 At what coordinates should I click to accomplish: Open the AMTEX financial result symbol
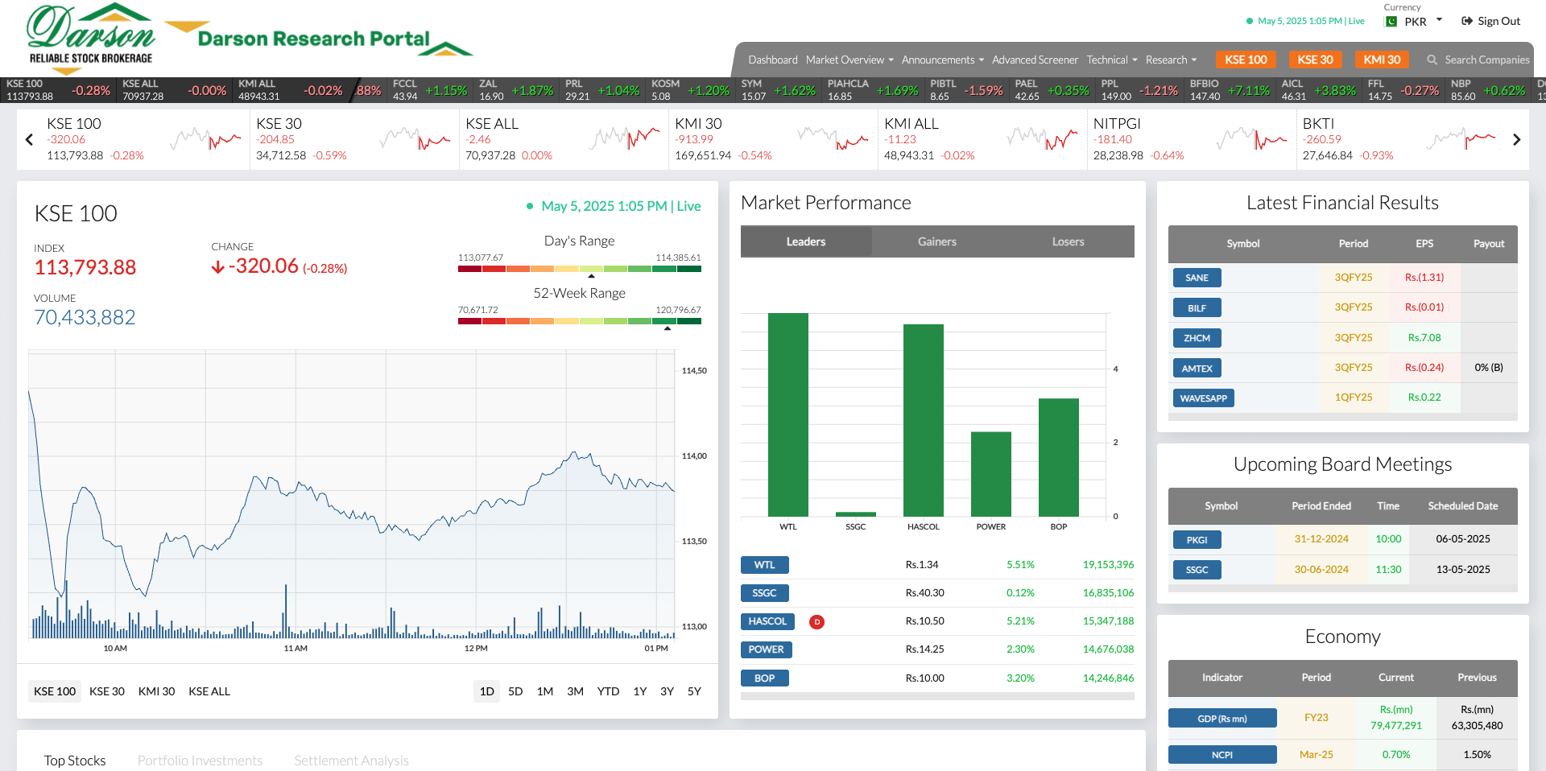pyautogui.click(x=1197, y=369)
